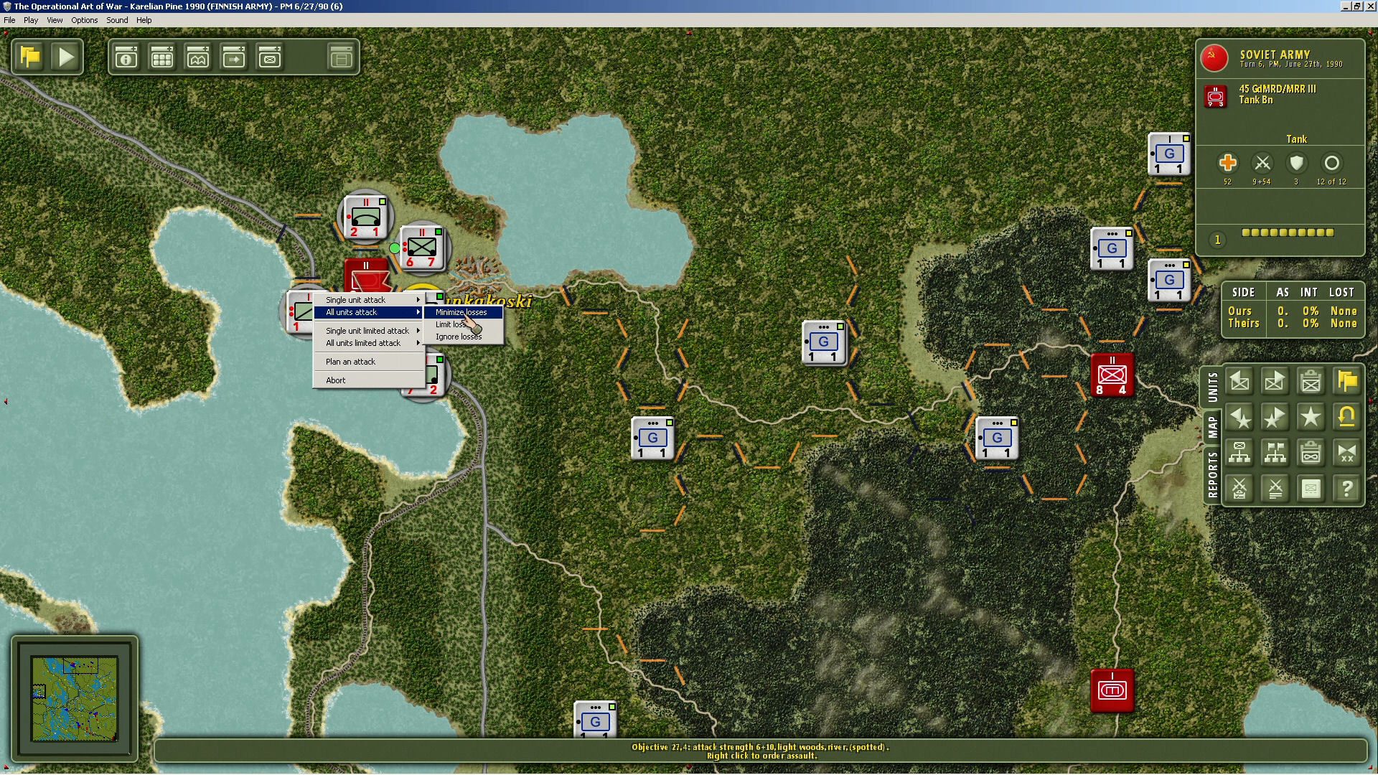Click the yellow unit strength bar

point(1288,232)
